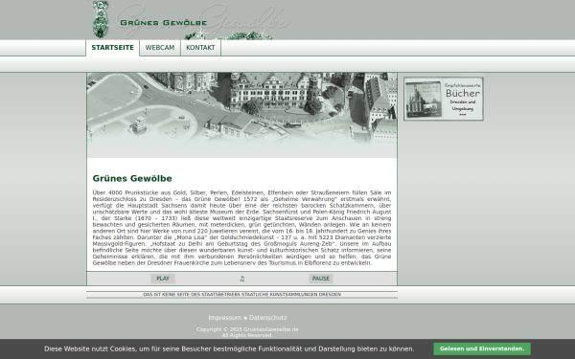Go to the Webcam tab
575x359 pixels.
point(160,48)
